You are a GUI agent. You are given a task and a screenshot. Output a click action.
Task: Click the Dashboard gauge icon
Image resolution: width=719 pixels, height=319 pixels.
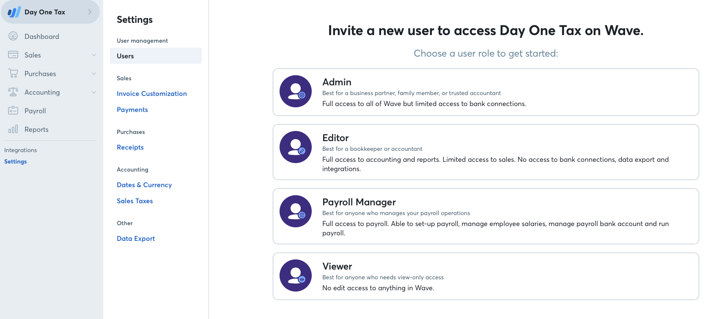click(13, 36)
